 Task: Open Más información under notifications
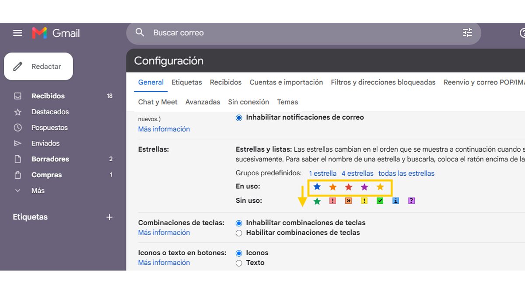click(164, 129)
